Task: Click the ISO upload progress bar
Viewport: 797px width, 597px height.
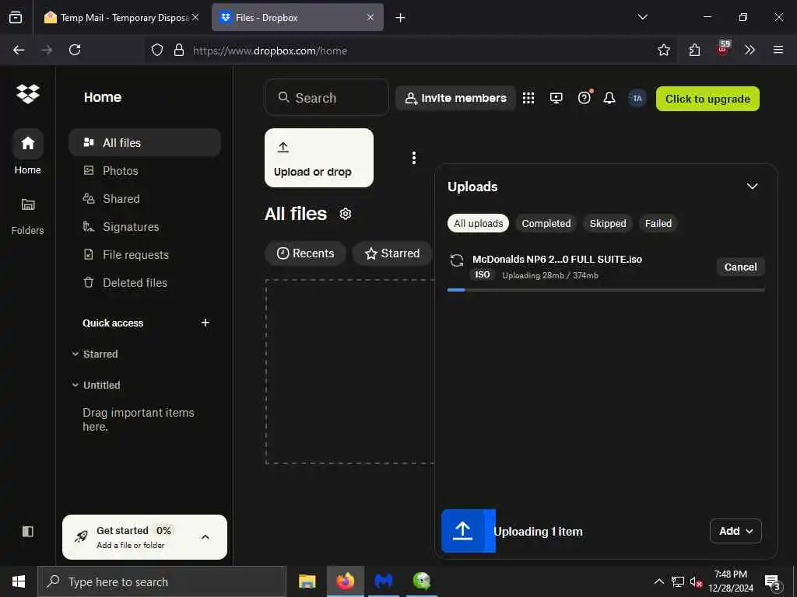Action: [606, 290]
